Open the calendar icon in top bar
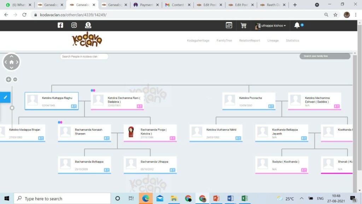The height and width of the screenshot is (204, 362). point(229,25)
